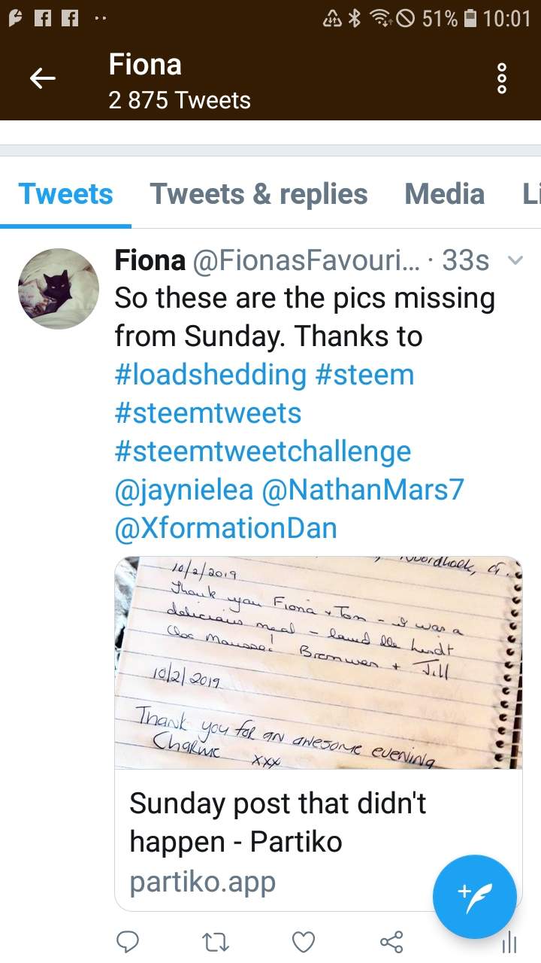Switch to the Tweets tab
The image size is (541, 963).
point(65,194)
